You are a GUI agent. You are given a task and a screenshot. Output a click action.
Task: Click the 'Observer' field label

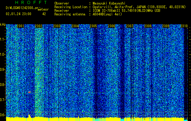pos(62,3)
